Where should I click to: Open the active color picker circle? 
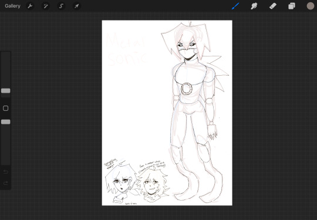pos(311,6)
